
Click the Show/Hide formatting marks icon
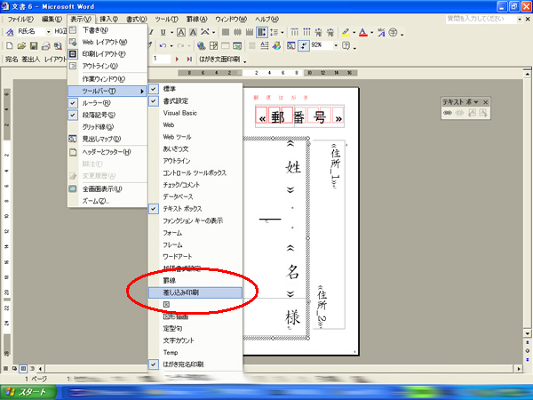click(304, 45)
